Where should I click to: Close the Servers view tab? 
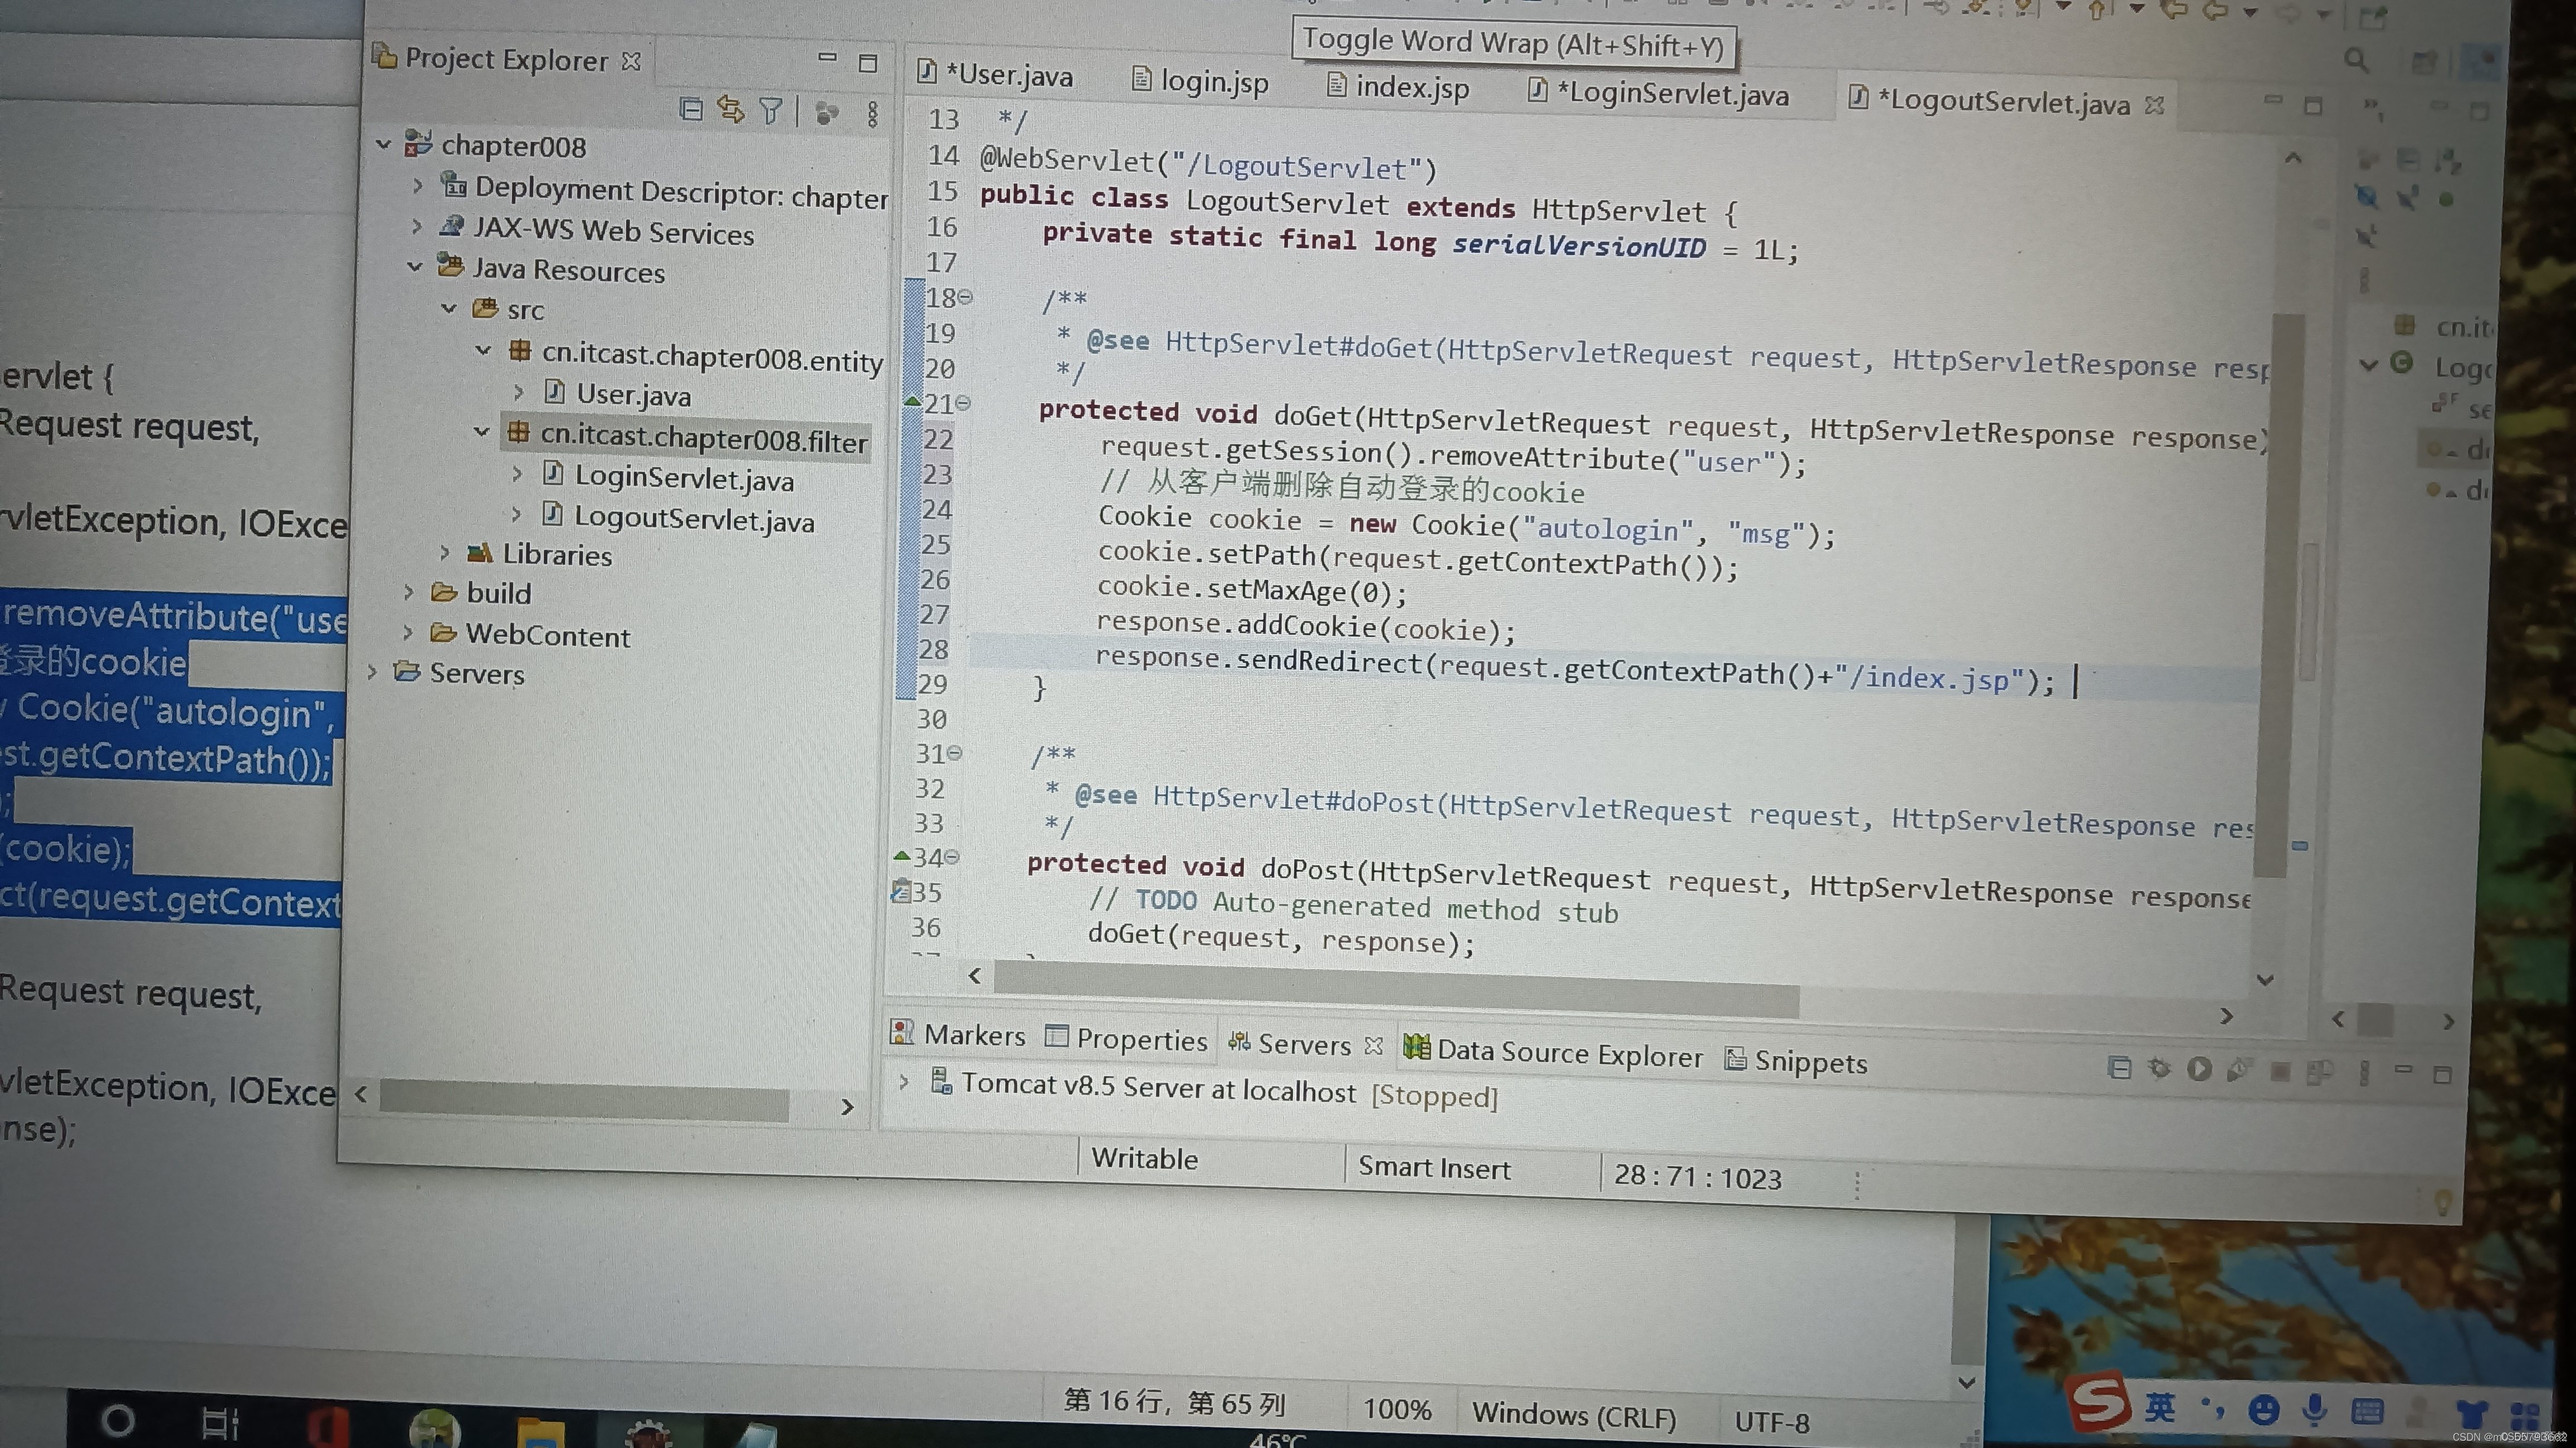coord(1374,1045)
